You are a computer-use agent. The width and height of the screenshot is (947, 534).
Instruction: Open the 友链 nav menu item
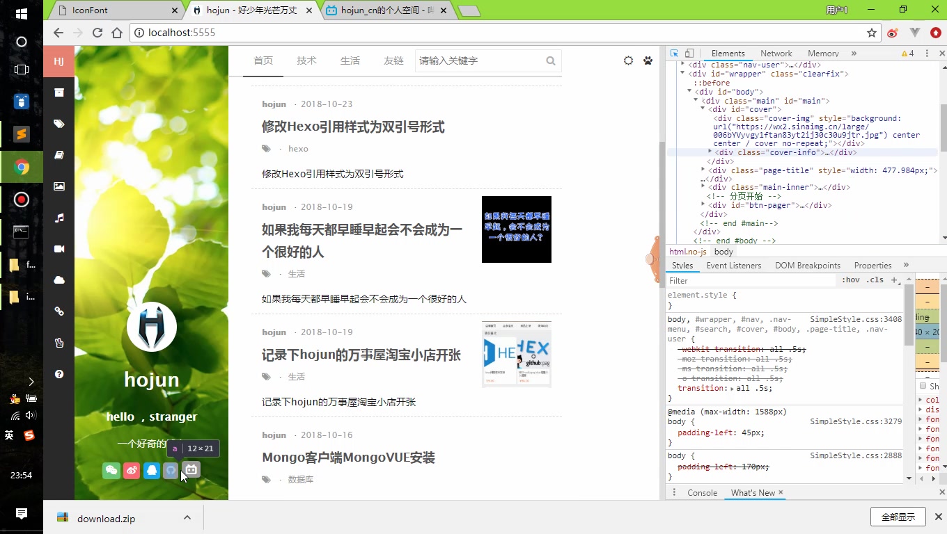pyautogui.click(x=393, y=60)
